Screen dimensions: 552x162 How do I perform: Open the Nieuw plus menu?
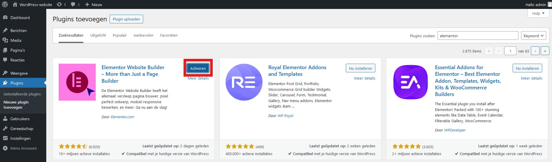[93, 5]
